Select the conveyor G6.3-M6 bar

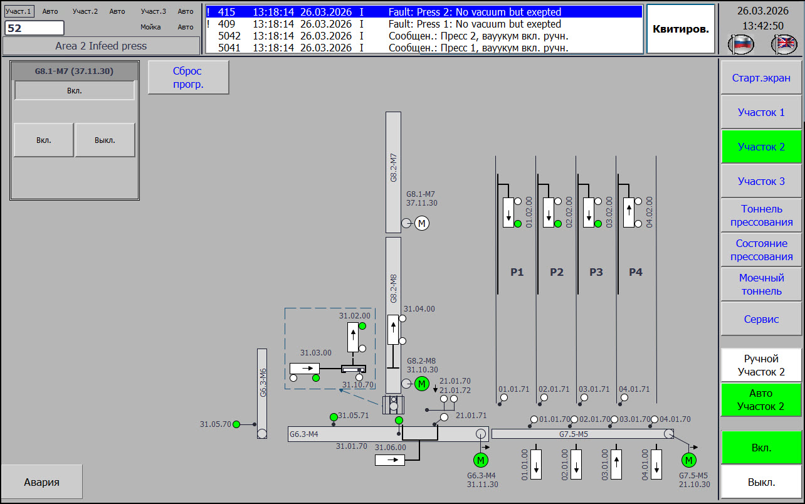coord(262,394)
